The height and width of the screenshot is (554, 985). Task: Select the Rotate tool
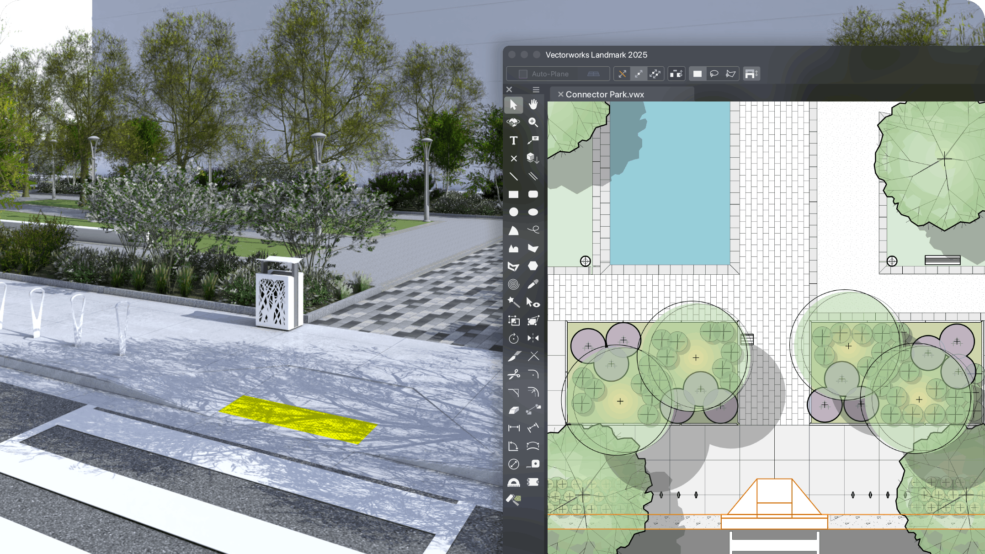point(514,339)
